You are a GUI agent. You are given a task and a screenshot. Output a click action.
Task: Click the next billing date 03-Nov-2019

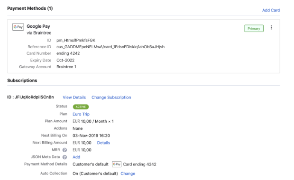click(x=91, y=135)
